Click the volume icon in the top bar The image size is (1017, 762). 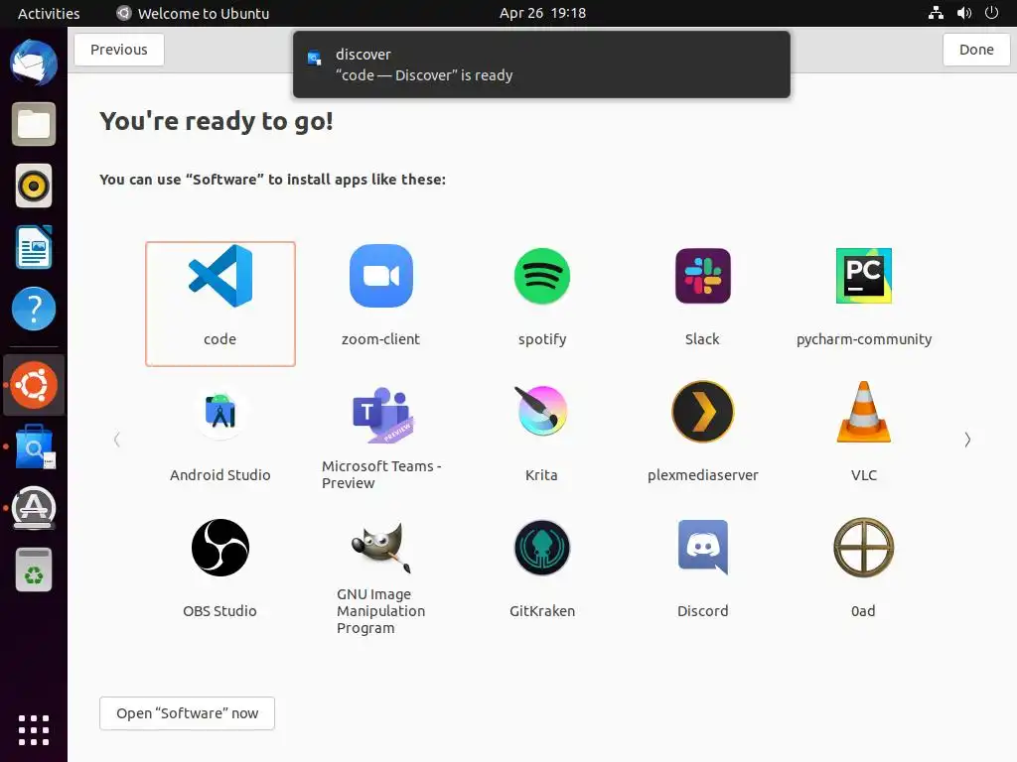coord(963,13)
